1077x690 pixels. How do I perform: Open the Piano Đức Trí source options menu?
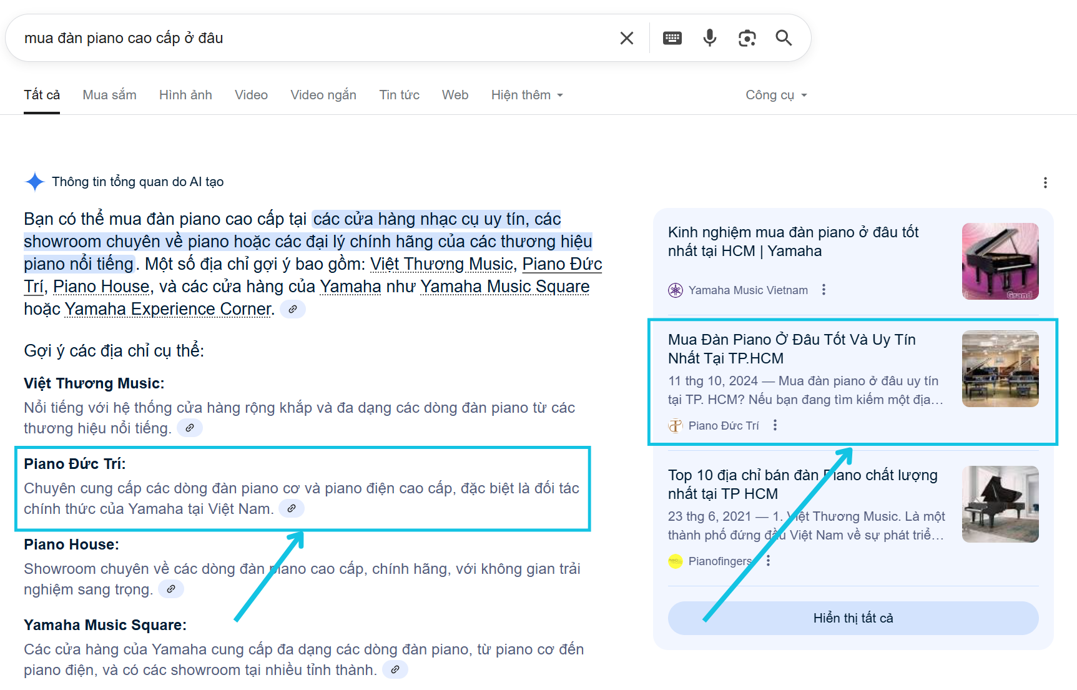coord(775,425)
